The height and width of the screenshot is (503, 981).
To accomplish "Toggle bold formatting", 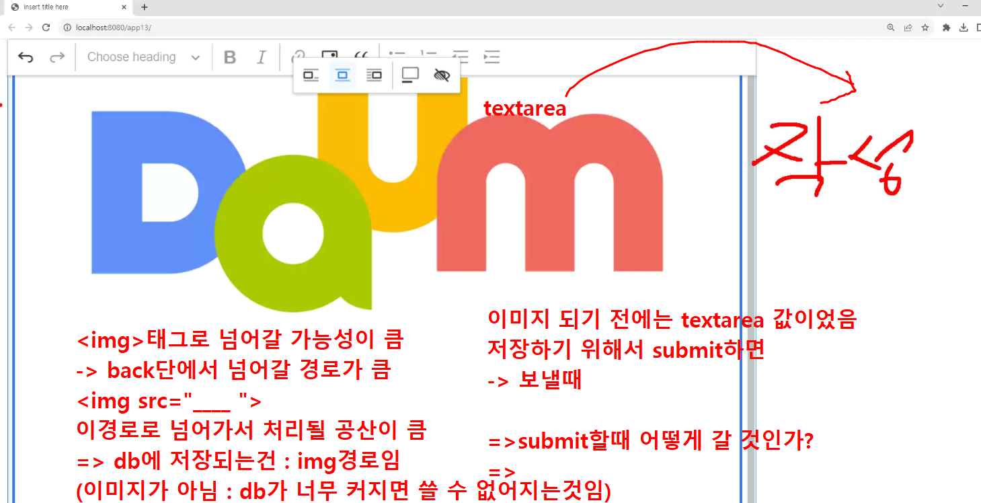I will click(230, 57).
